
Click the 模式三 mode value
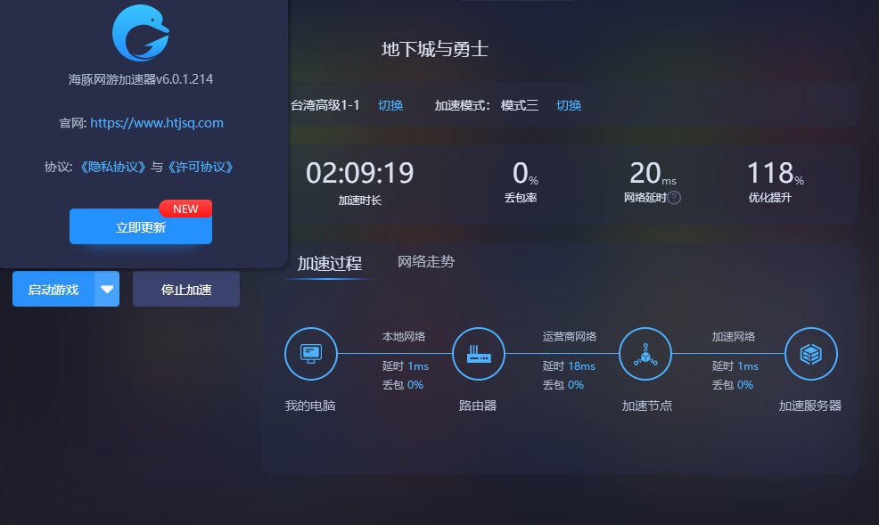click(520, 105)
